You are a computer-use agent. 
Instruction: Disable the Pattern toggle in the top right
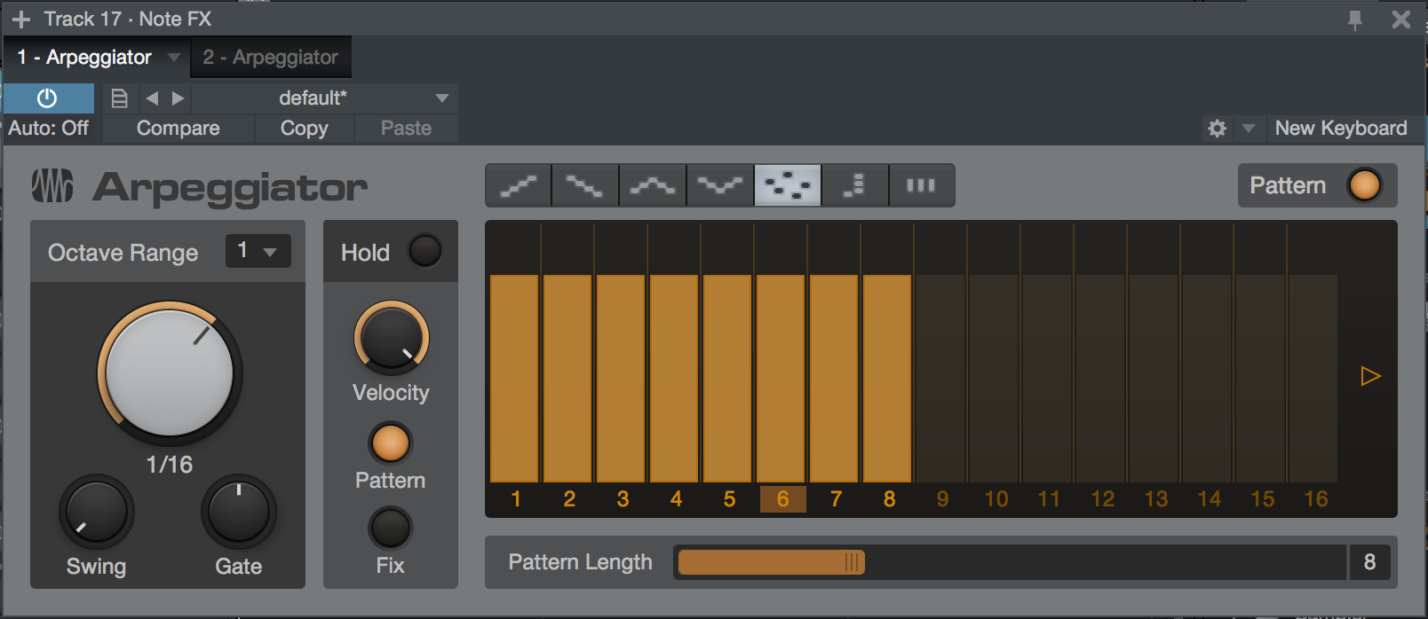click(1364, 185)
